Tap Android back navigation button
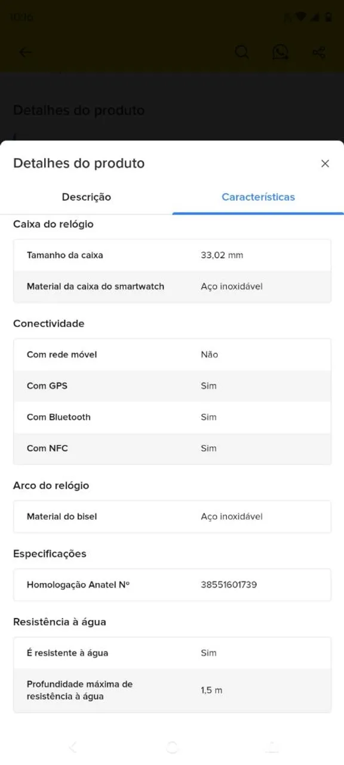Image resolution: width=344 pixels, height=765 pixels. 73,746
